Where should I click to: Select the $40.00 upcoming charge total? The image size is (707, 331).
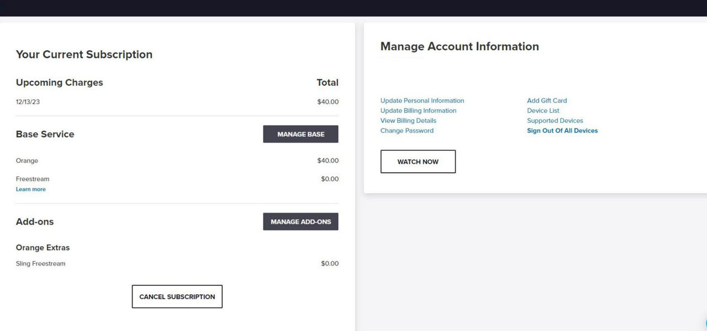click(x=328, y=102)
